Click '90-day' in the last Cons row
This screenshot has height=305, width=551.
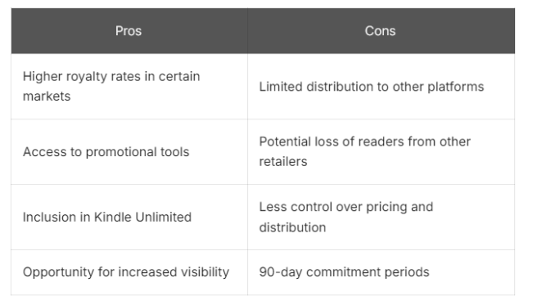tap(281, 272)
